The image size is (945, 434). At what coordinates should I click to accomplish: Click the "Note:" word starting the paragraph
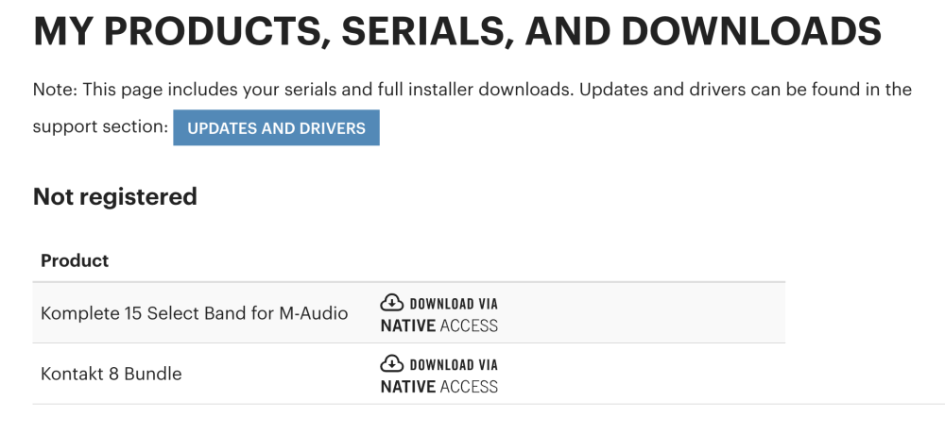click(55, 91)
